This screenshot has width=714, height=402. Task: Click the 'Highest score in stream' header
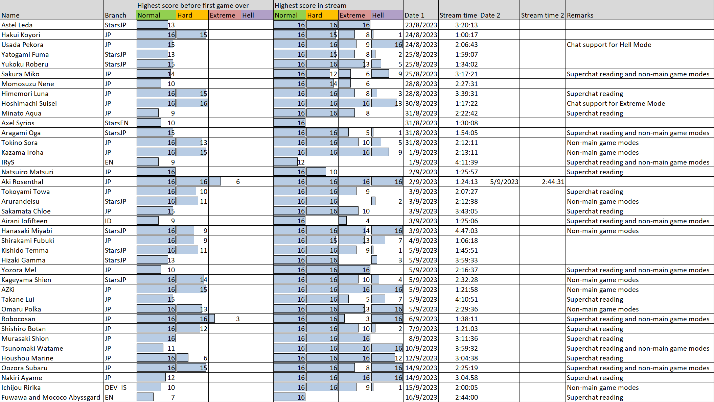[338, 5]
